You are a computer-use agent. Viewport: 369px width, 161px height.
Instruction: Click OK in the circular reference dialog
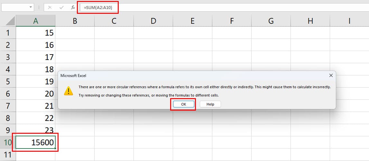point(184,104)
